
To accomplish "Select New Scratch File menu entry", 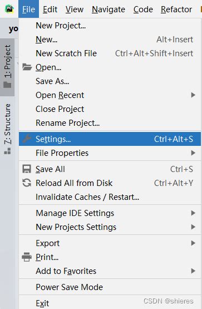I will tap(110, 53).
